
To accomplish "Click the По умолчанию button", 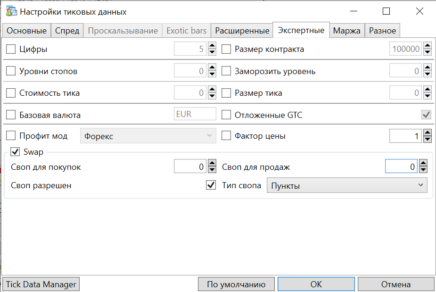I will pyautogui.click(x=236, y=284).
